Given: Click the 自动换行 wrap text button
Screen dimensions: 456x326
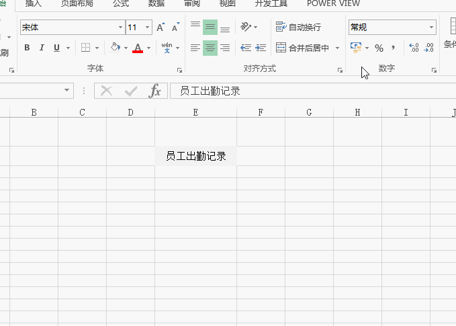Looking at the screenshot, I should [x=299, y=28].
